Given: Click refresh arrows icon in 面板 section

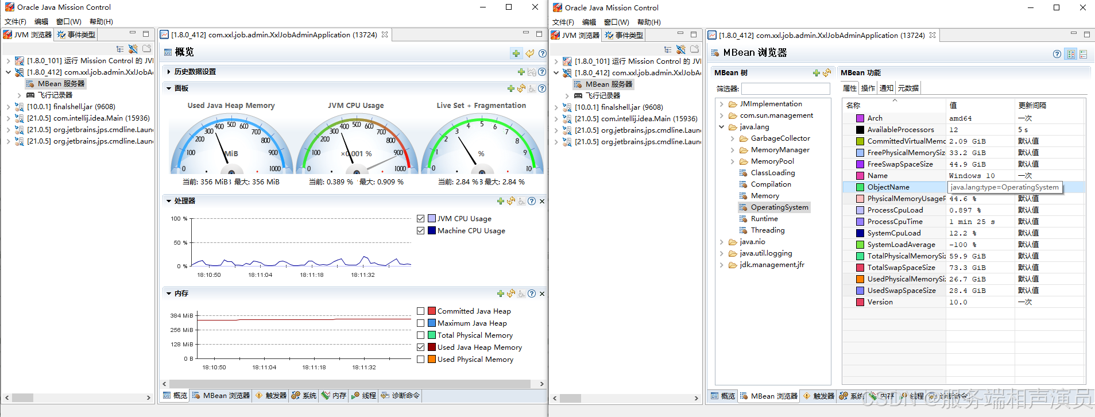Looking at the screenshot, I should [521, 88].
